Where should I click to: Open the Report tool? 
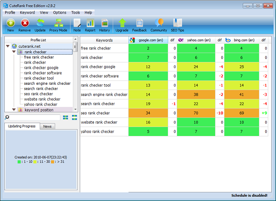point(90,23)
